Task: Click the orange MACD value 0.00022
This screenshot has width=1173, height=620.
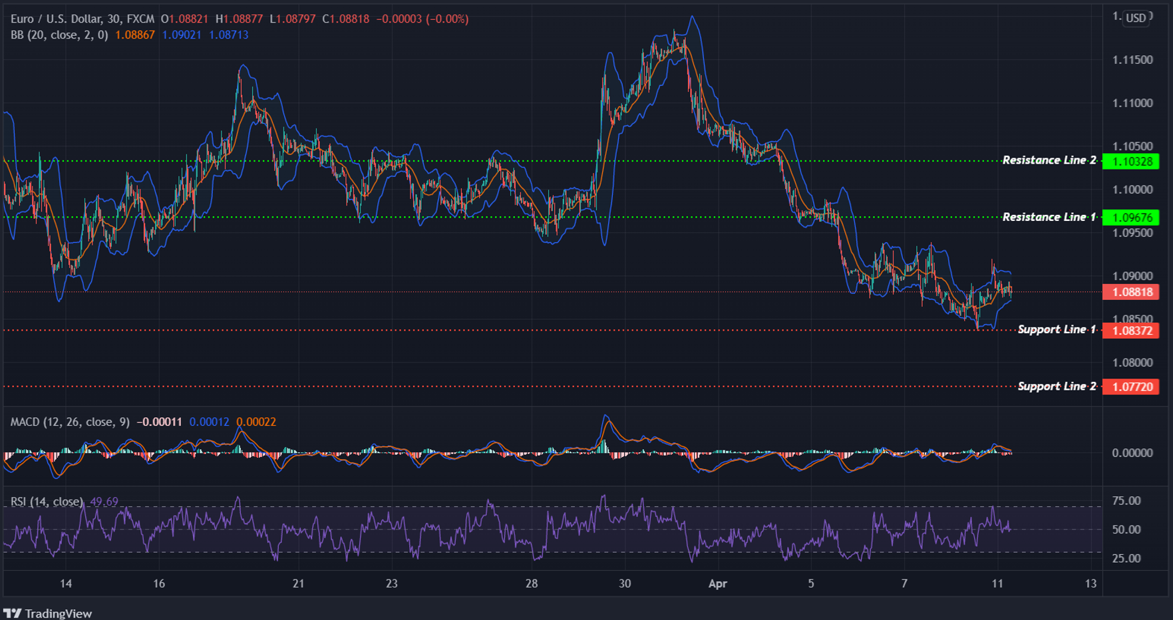Action: (x=257, y=422)
